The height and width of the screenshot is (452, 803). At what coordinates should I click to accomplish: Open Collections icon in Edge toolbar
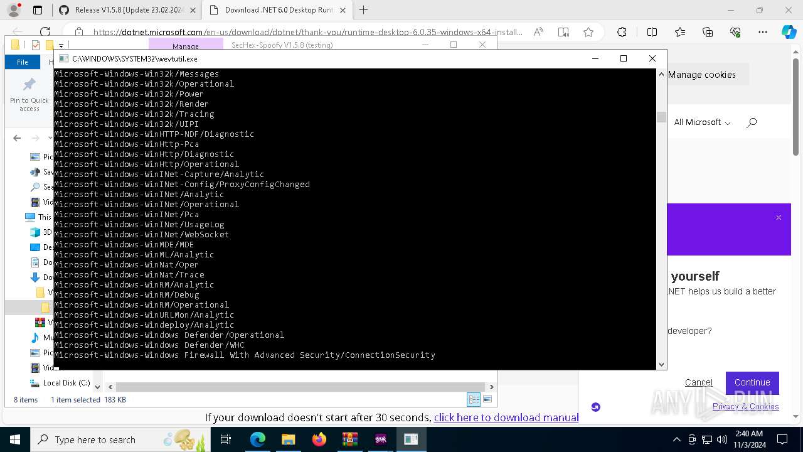[708, 32]
